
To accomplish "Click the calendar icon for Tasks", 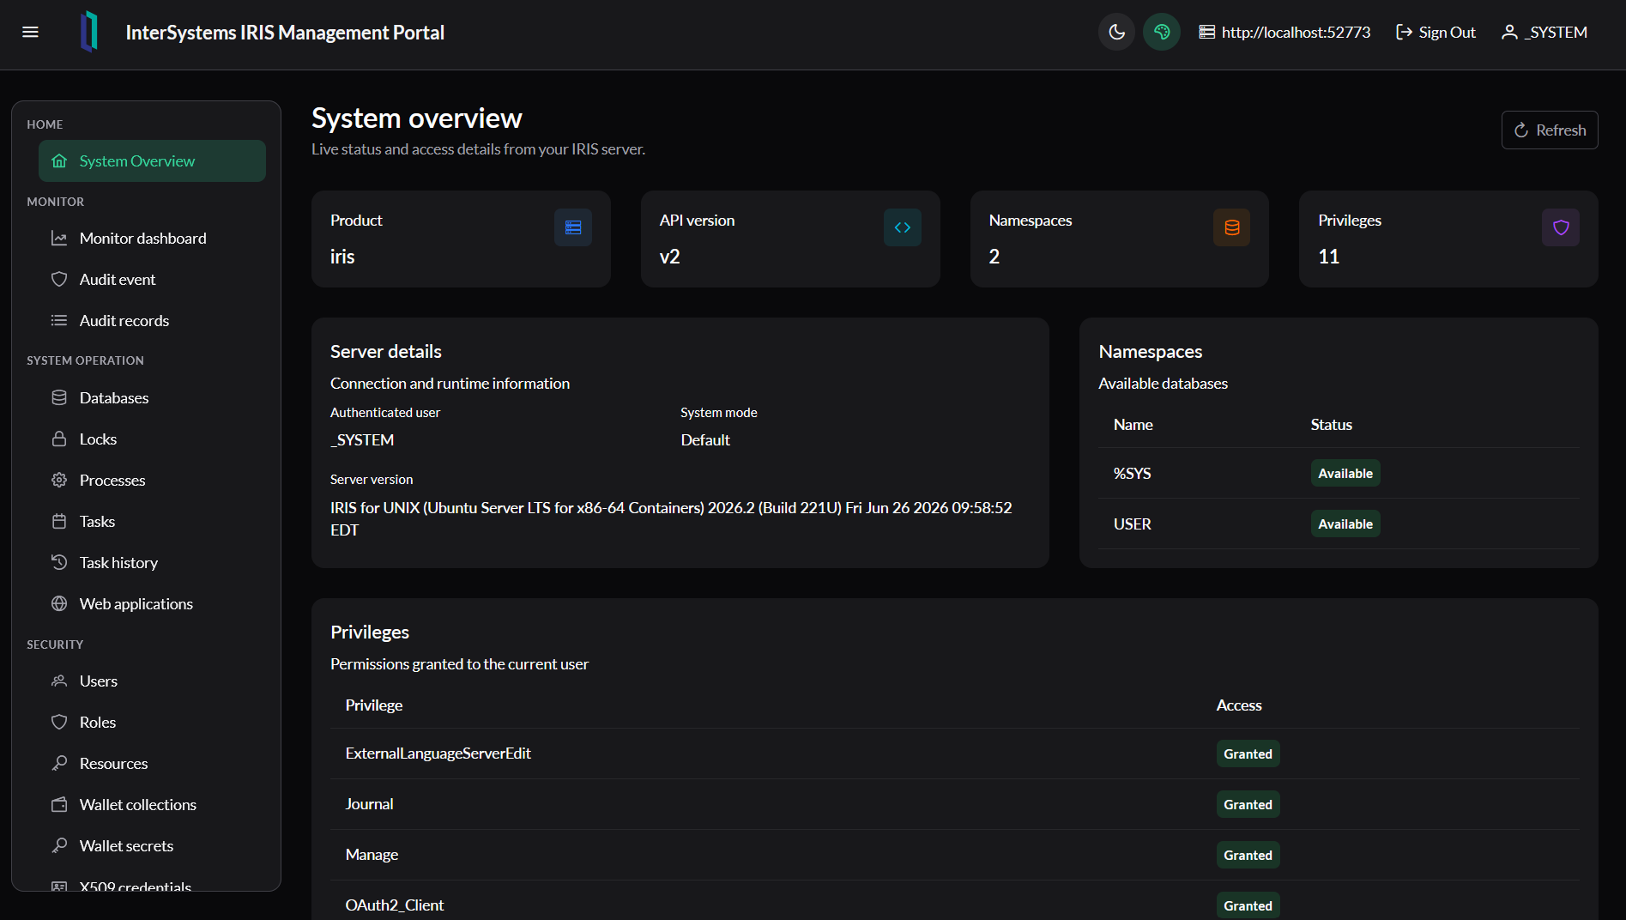I will pyautogui.click(x=59, y=522).
